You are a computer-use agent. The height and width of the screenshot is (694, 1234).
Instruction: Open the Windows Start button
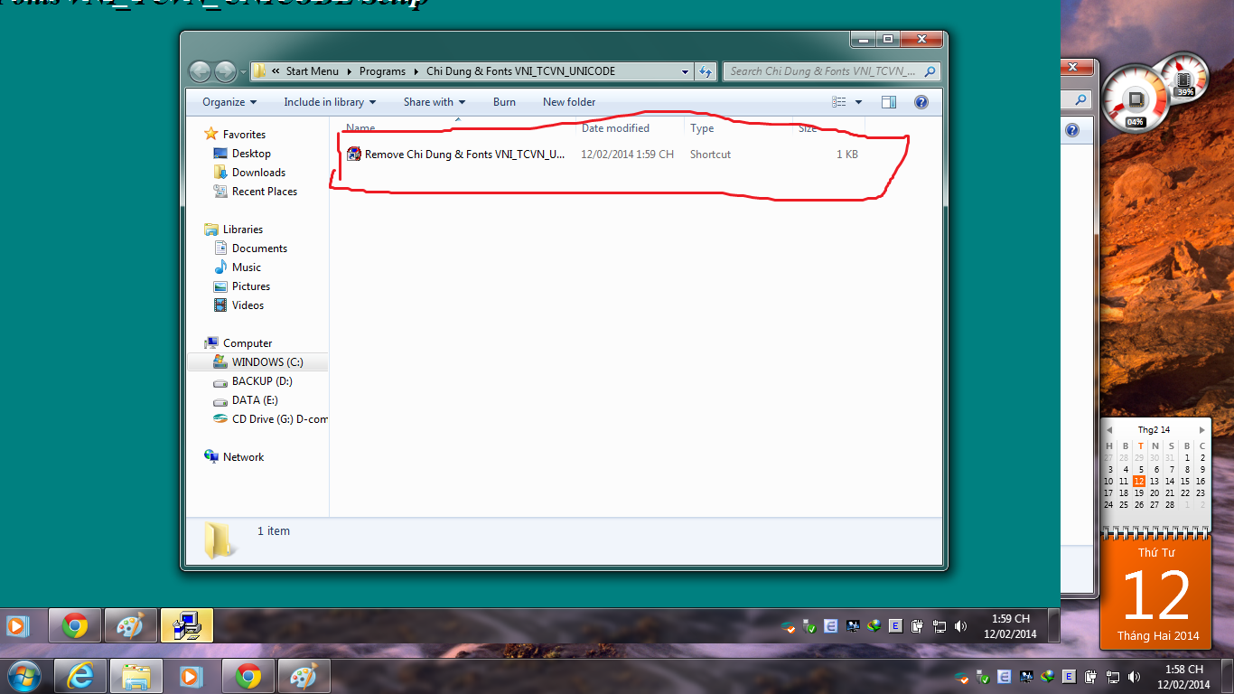23,676
